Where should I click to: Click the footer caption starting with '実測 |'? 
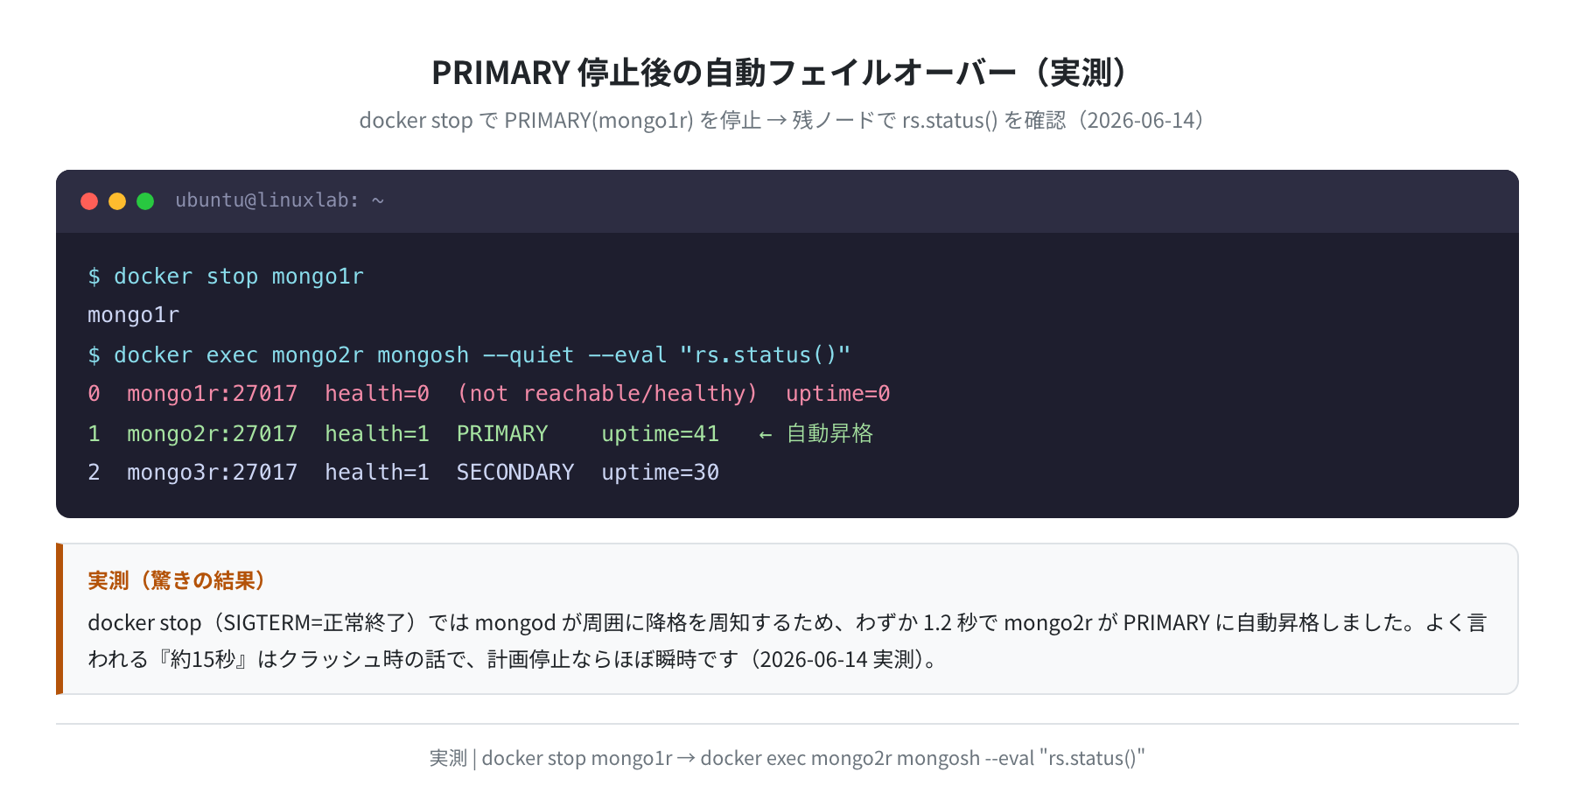pyautogui.click(x=787, y=758)
